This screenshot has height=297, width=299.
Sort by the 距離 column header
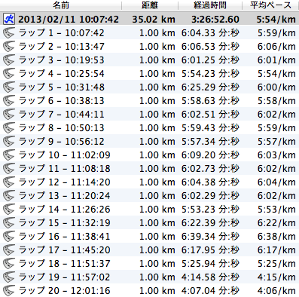click(x=150, y=5)
